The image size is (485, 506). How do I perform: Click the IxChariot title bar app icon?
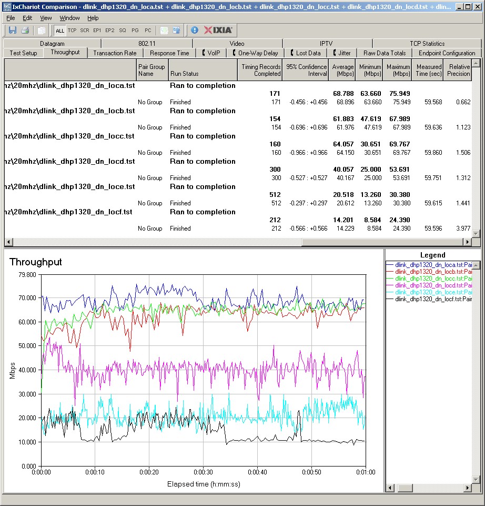(x=7, y=6)
